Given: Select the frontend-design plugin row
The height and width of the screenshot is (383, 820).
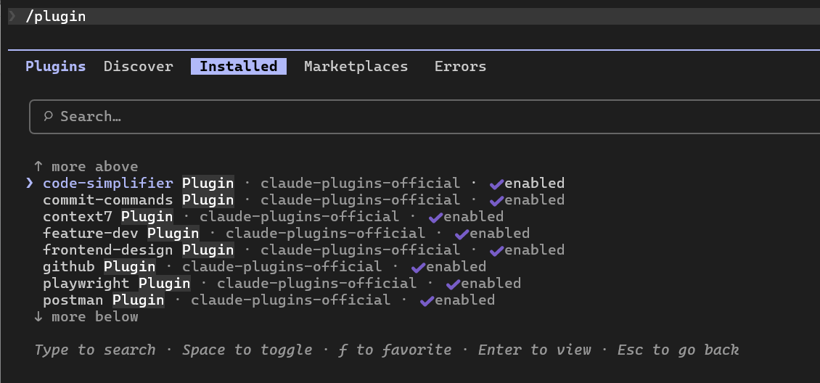Looking at the screenshot, I should click(303, 250).
